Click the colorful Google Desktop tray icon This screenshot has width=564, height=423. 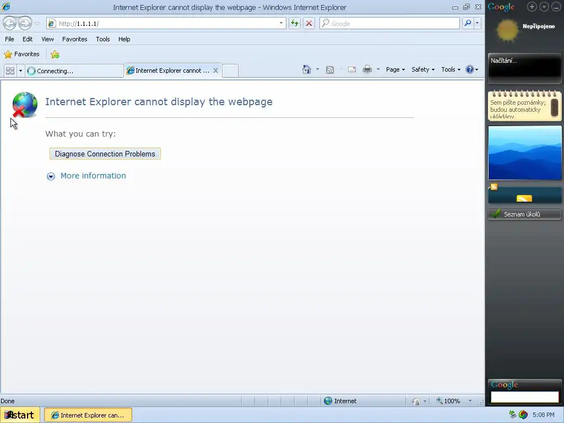coord(523,415)
